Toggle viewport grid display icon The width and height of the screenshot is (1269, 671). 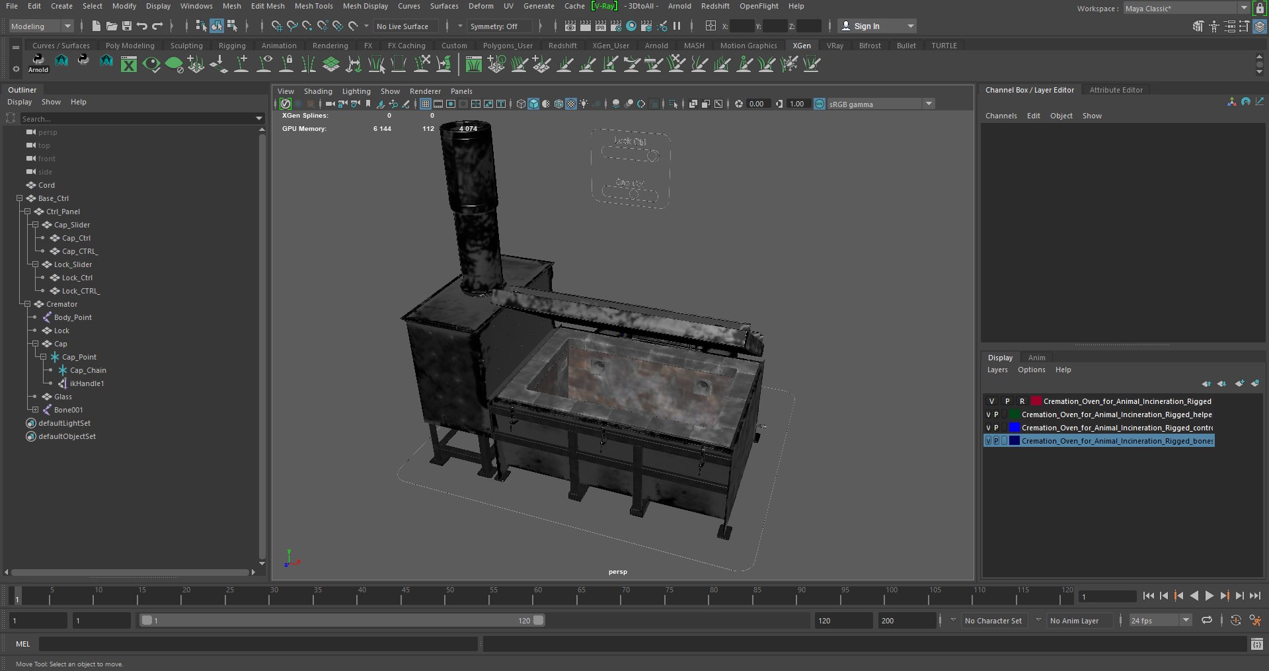click(x=426, y=104)
